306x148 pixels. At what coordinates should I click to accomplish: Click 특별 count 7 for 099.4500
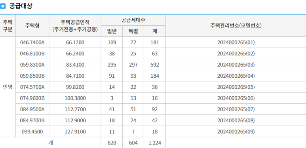pos(133,132)
